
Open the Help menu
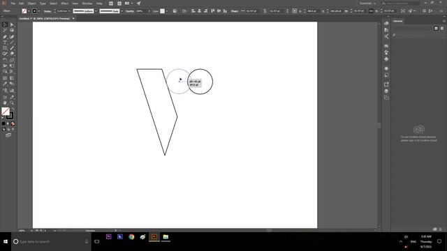click(x=99, y=3)
